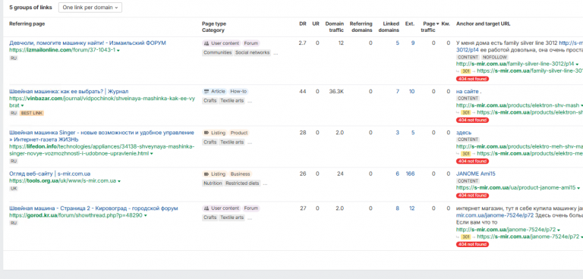Viewport: 583px width, 279px height.
Task: Open the JANOME Ami15 anchor link
Action: click(475, 174)
